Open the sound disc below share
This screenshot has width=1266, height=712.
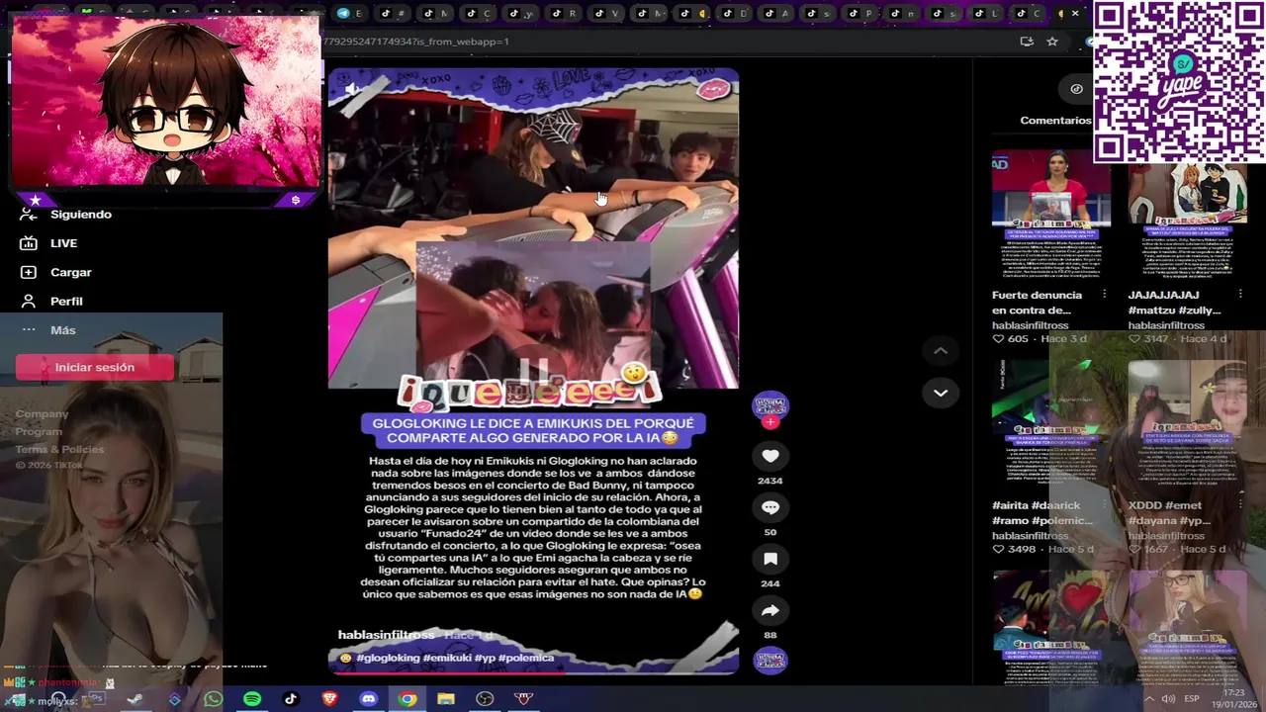click(770, 661)
